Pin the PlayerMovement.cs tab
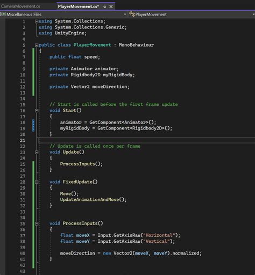255x275 pixels. [104, 7]
